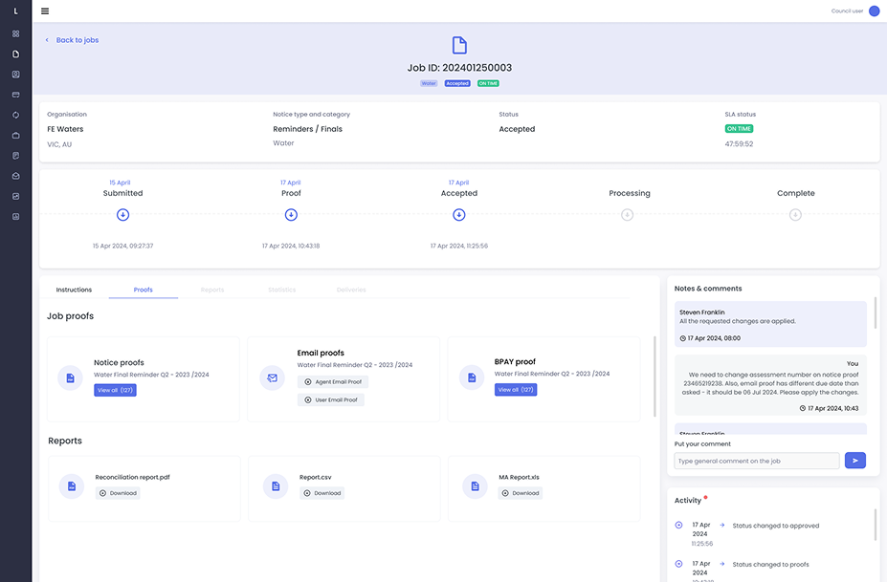Click the Status changed to approved activity
Viewport: 887px width, 582px height.
(x=776, y=526)
